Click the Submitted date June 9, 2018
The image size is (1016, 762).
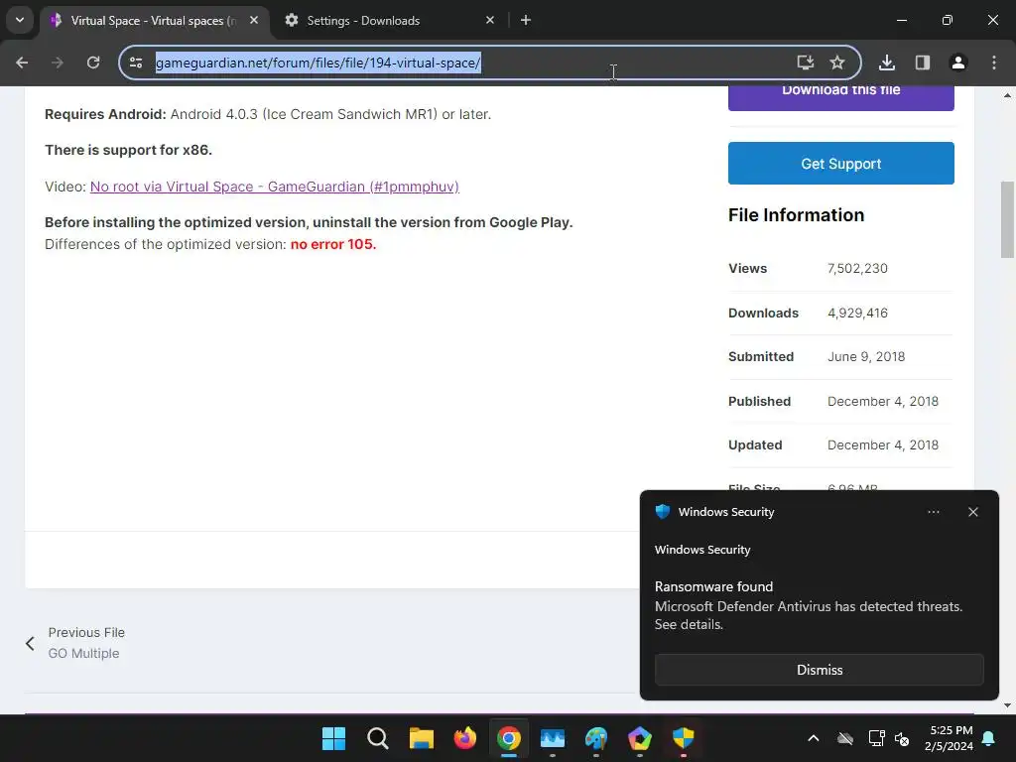coord(865,356)
